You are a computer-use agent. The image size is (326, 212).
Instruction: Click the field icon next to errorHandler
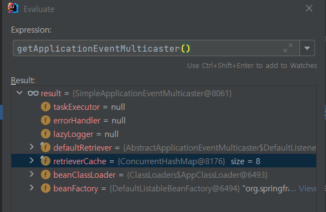point(46,120)
